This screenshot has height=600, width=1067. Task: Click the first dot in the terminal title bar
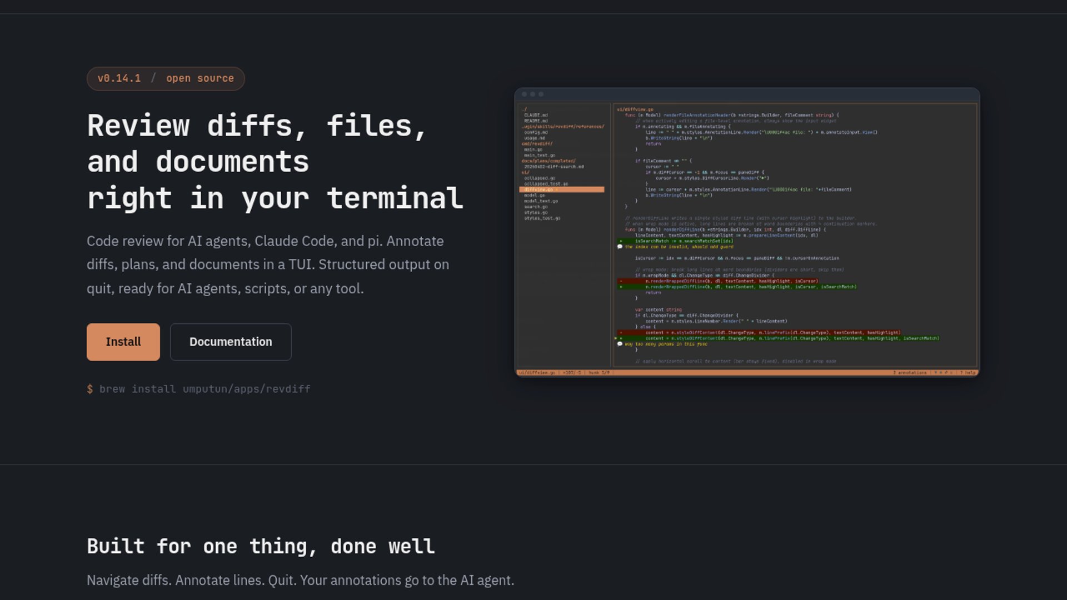point(524,94)
